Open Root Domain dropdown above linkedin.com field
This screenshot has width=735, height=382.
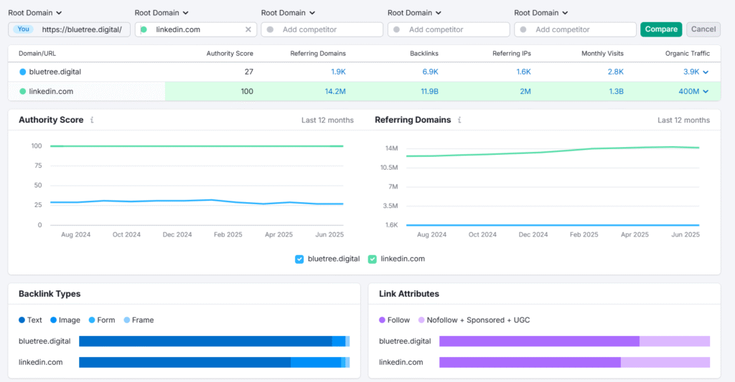(161, 13)
